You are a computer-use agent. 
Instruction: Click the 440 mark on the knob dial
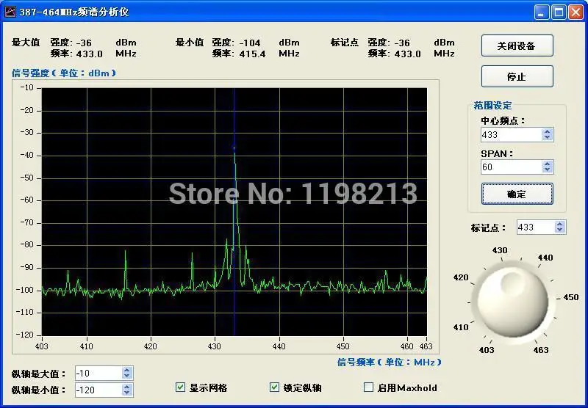[x=545, y=258]
